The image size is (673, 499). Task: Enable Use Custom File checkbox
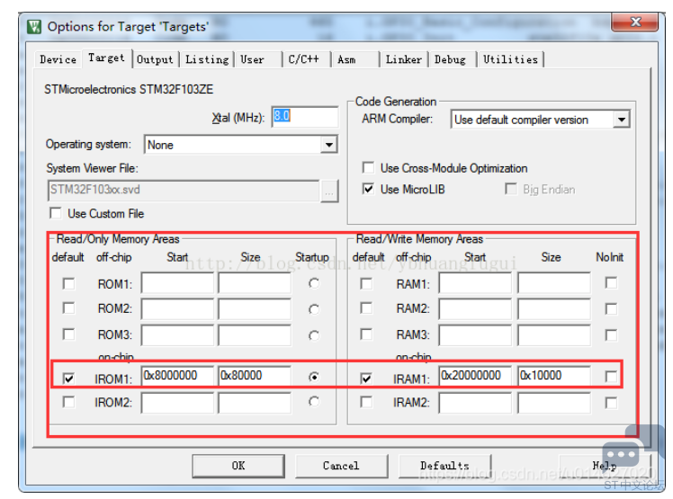point(56,213)
